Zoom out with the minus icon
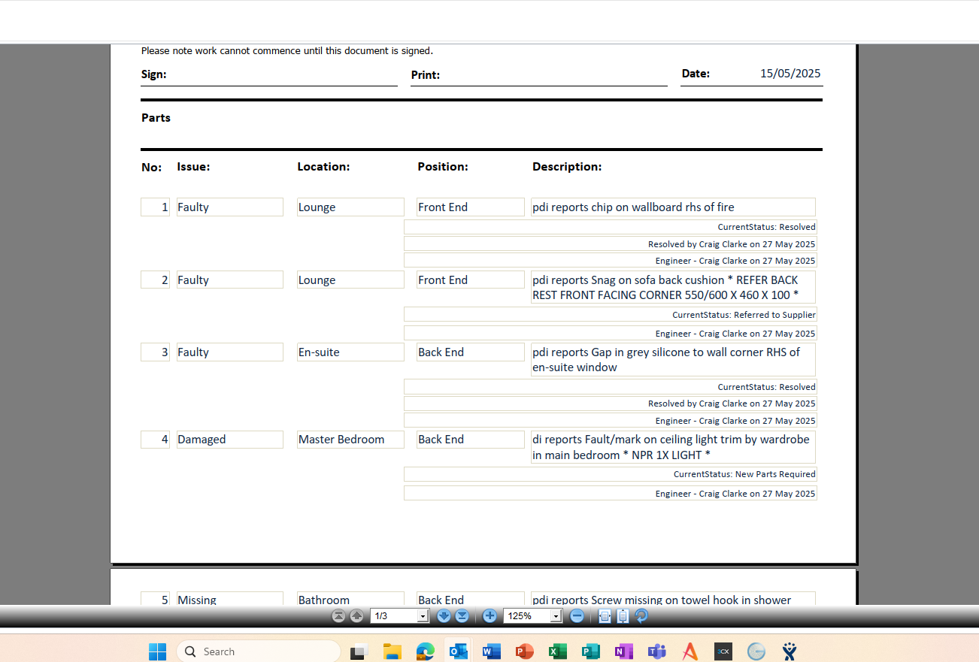This screenshot has height=662, width=979. 577,616
